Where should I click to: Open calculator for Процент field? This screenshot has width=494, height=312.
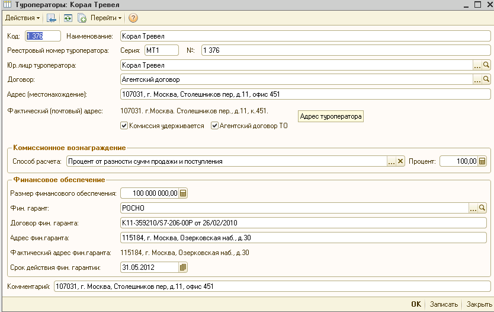482,161
